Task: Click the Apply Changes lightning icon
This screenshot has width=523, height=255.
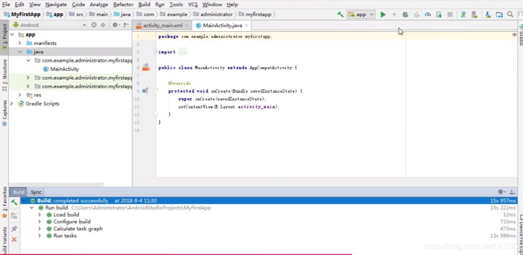Action: [x=394, y=14]
